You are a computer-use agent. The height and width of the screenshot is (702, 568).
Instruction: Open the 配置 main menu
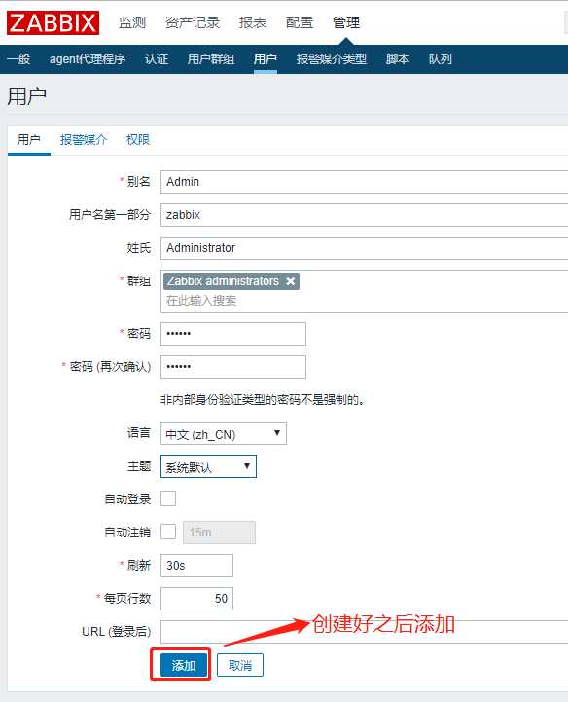point(300,22)
